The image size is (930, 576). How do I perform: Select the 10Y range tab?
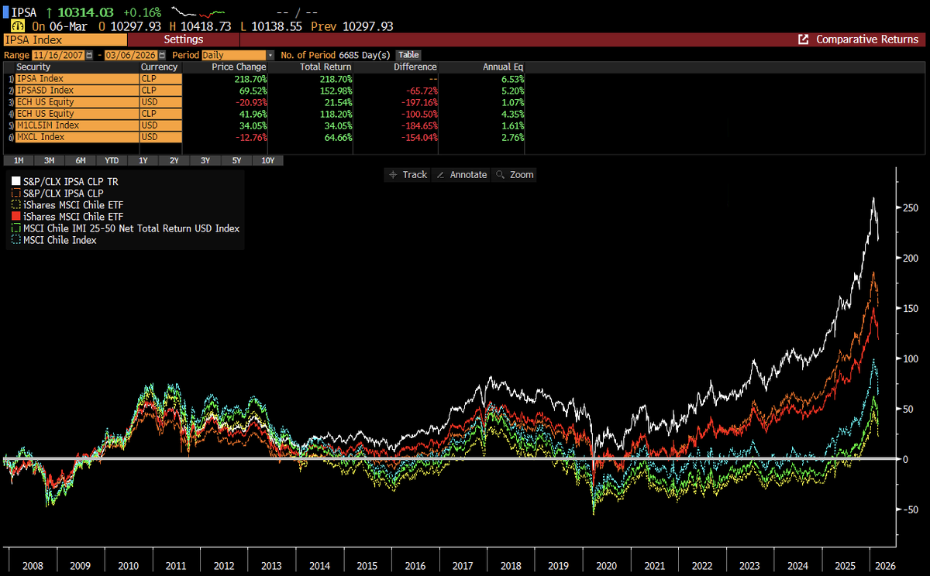pyautogui.click(x=268, y=161)
